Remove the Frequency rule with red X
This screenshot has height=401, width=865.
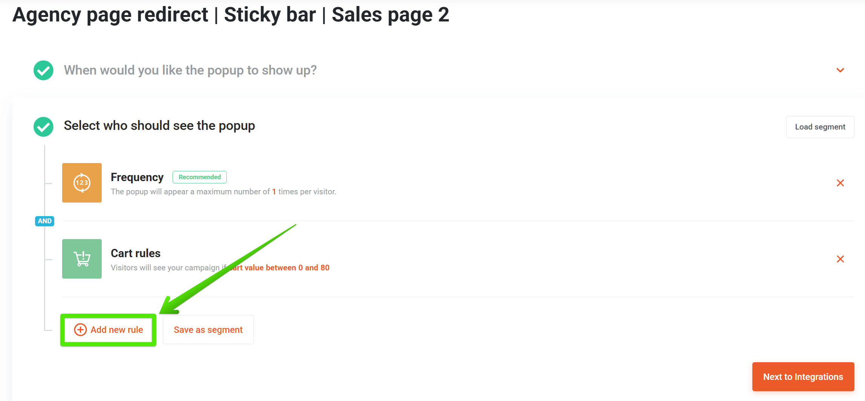(840, 183)
